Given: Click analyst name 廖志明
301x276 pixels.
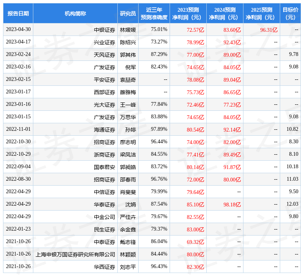Looking at the screenshot, I should [x=128, y=142].
